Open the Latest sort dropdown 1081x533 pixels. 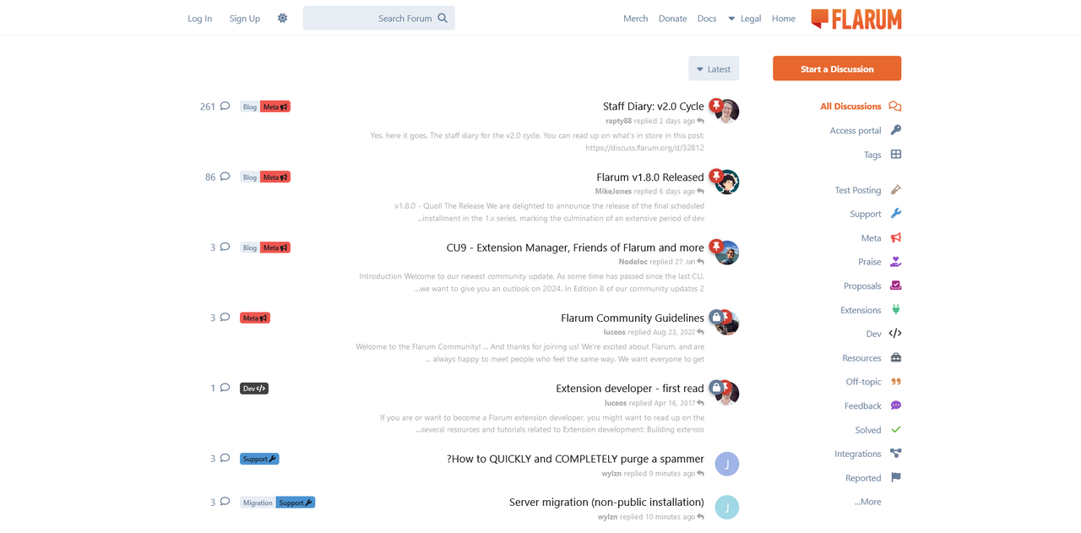pos(714,68)
